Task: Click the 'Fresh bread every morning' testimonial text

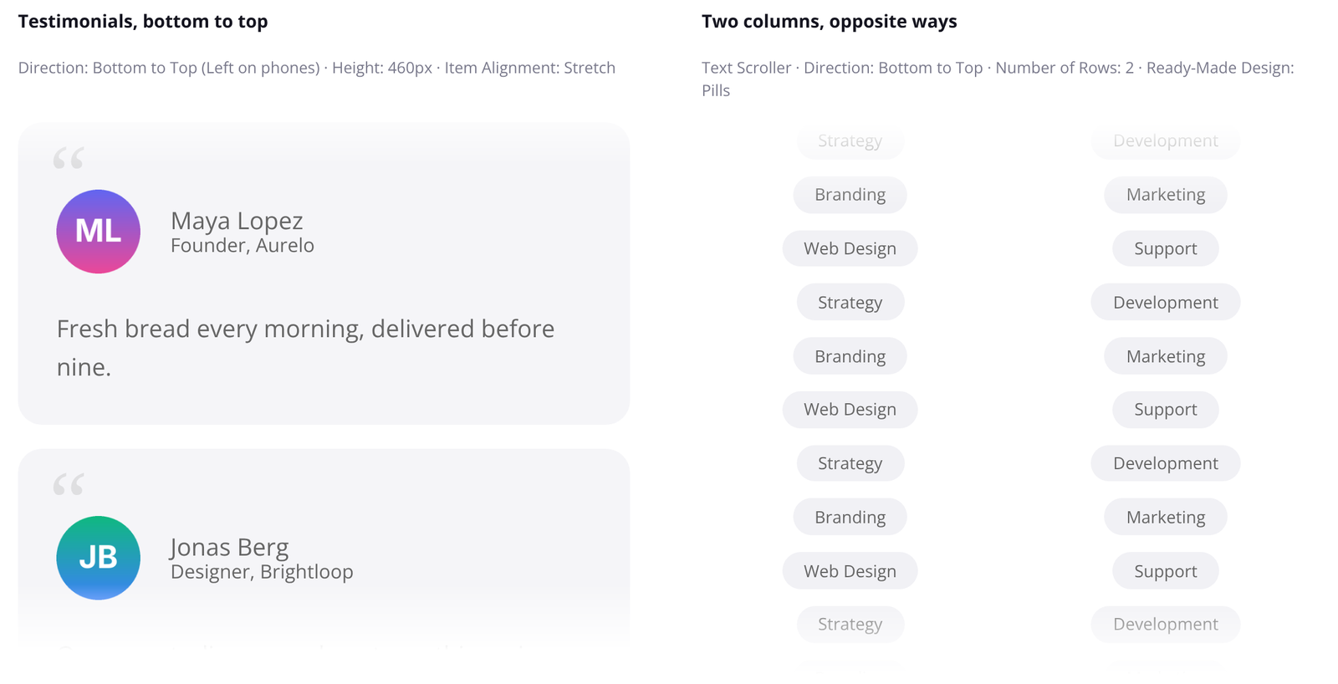Action: (x=305, y=347)
